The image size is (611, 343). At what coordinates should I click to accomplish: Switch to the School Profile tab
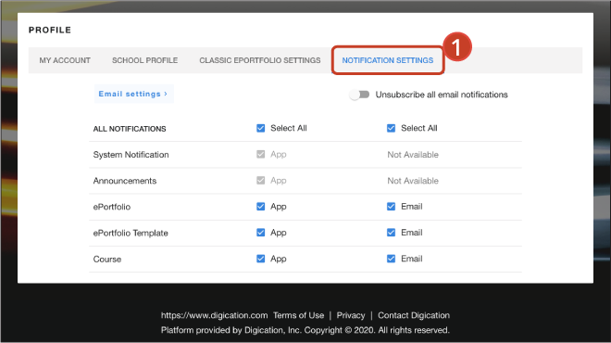[x=145, y=60]
